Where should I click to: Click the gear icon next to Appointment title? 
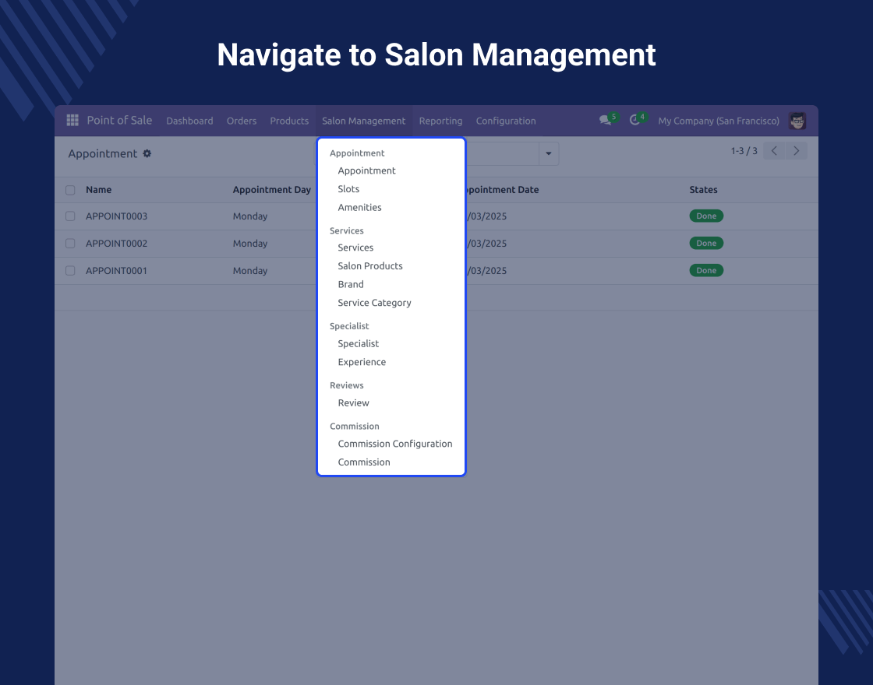147,153
